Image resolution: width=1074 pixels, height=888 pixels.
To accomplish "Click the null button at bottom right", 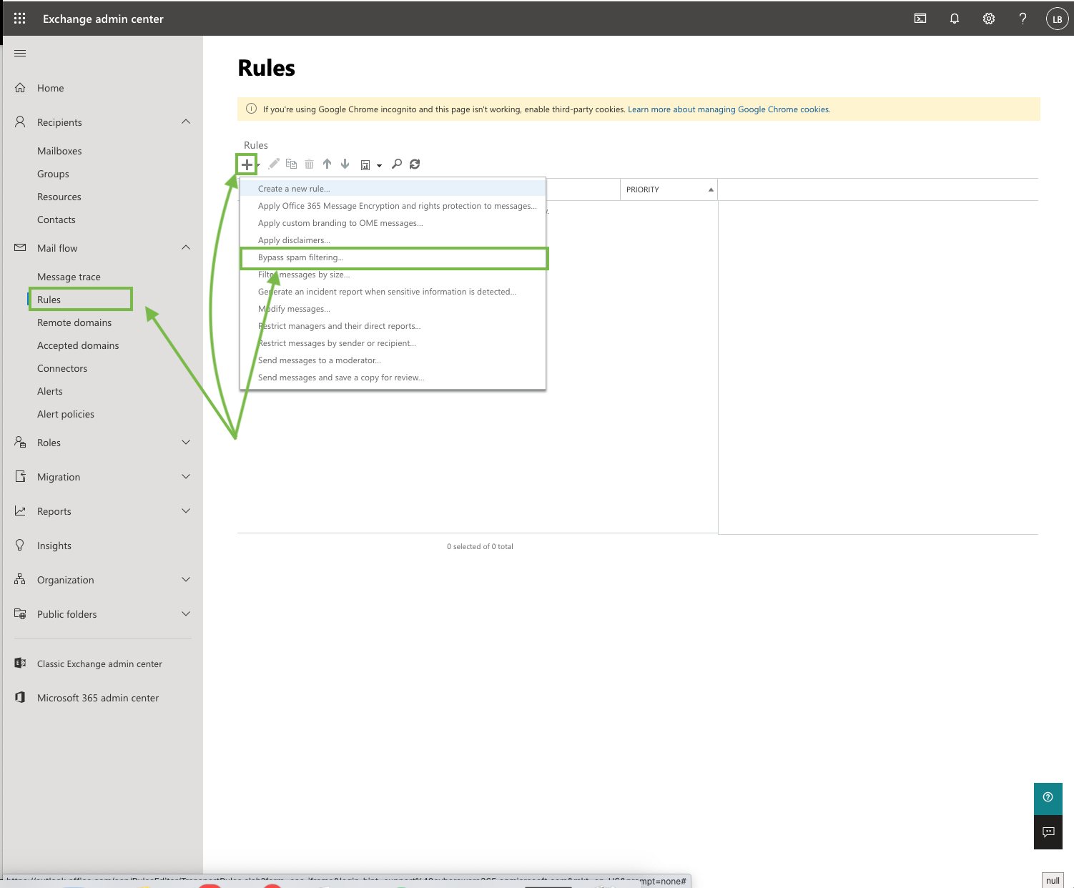I will coord(1053,880).
